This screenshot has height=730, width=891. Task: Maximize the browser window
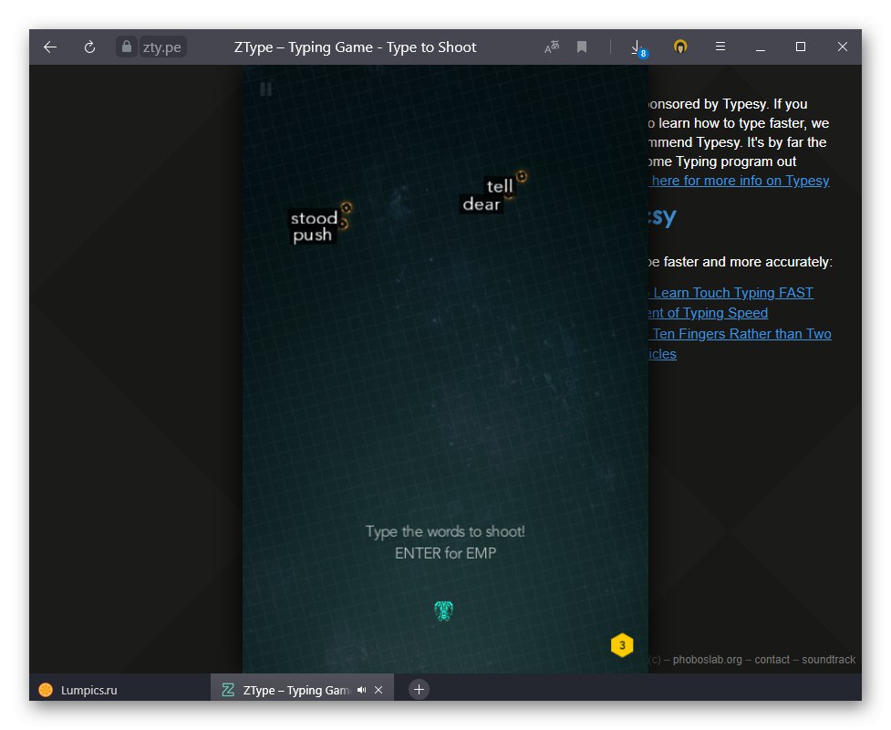point(801,47)
